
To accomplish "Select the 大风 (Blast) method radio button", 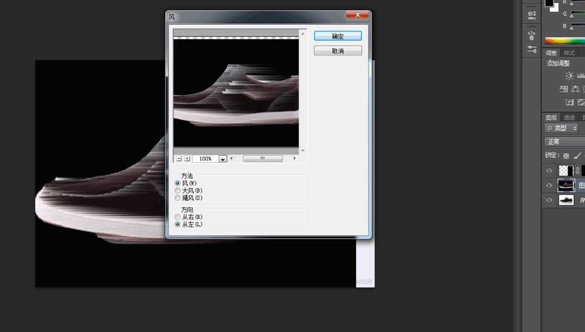I will [178, 191].
